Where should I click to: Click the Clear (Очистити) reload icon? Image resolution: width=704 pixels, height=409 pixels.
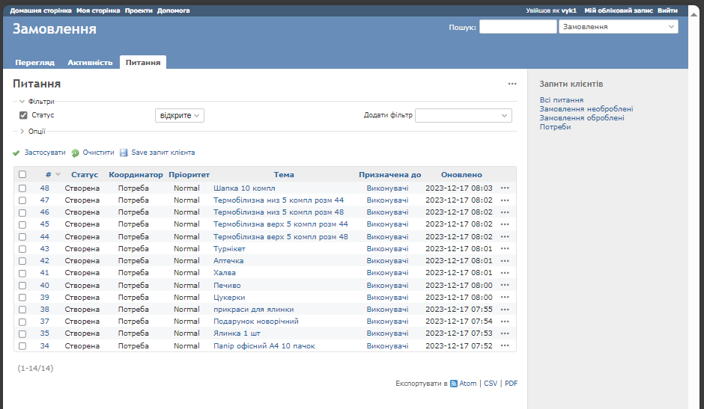(75, 153)
